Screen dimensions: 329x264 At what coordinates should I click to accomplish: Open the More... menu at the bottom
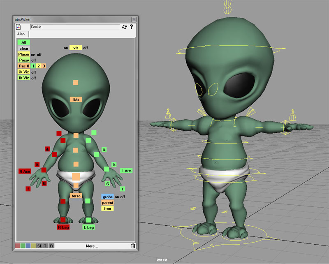(92, 246)
